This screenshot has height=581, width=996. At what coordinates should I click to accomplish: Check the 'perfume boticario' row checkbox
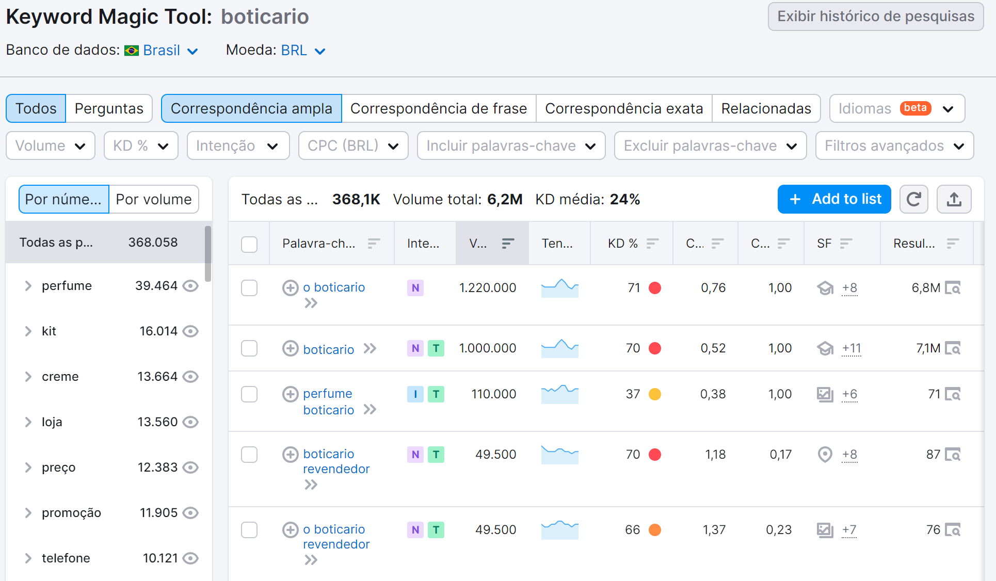[x=249, y=394]
